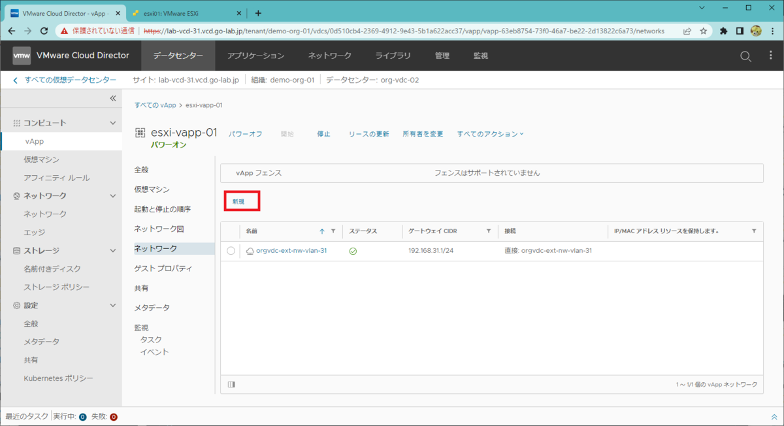This screenshot has width=784, height=426.
Task: Collapse the ネットワーク sidebar section
Action: click(112, 196)
